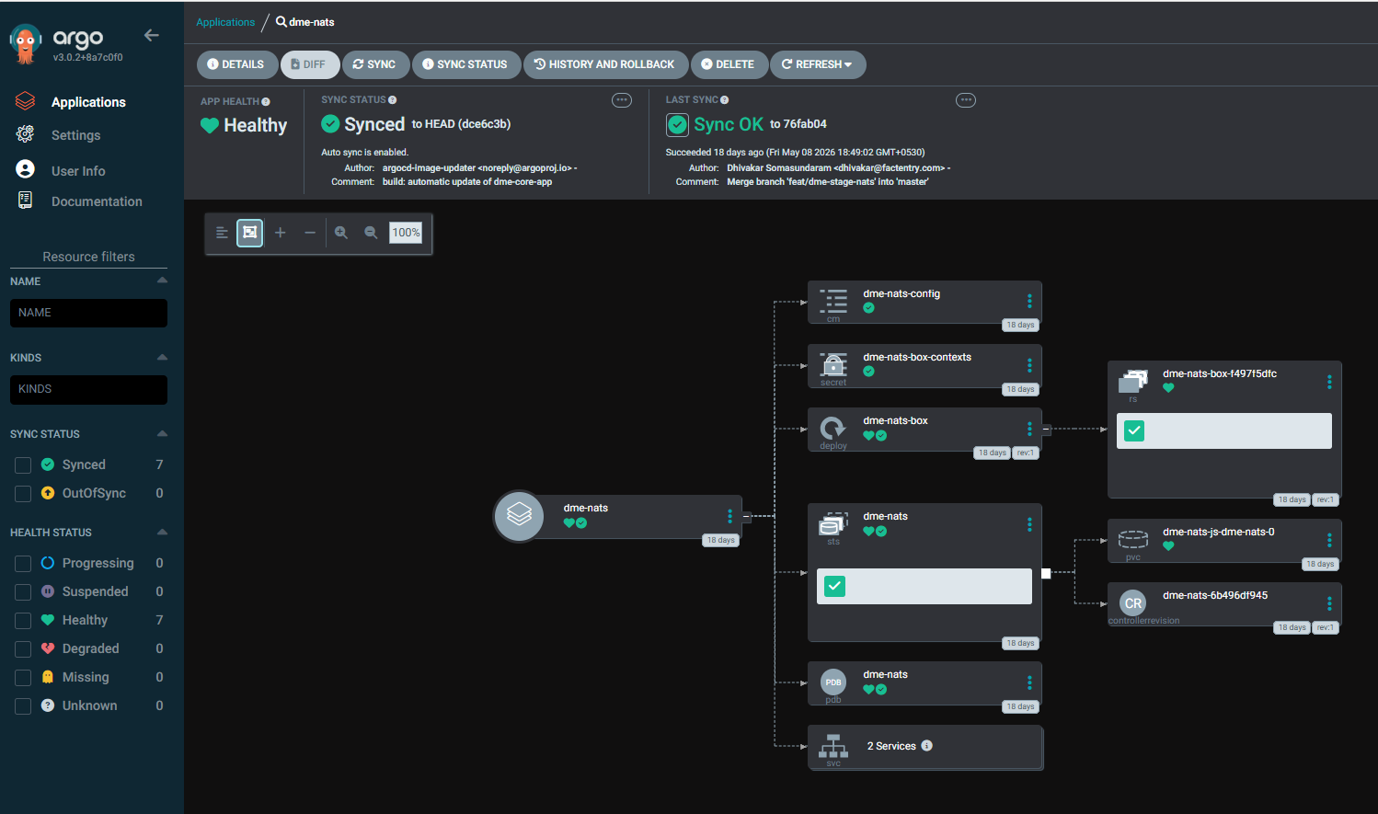Viewport: 1378px width, 814px height.
Task: Open Settings in the sidebar
Action: (x=75, y=135)
